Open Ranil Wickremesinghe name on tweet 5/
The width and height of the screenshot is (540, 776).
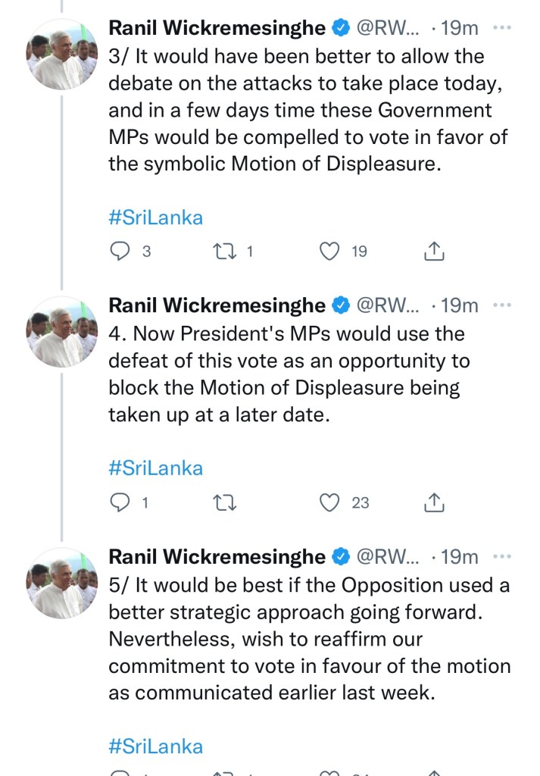point(217,557)
